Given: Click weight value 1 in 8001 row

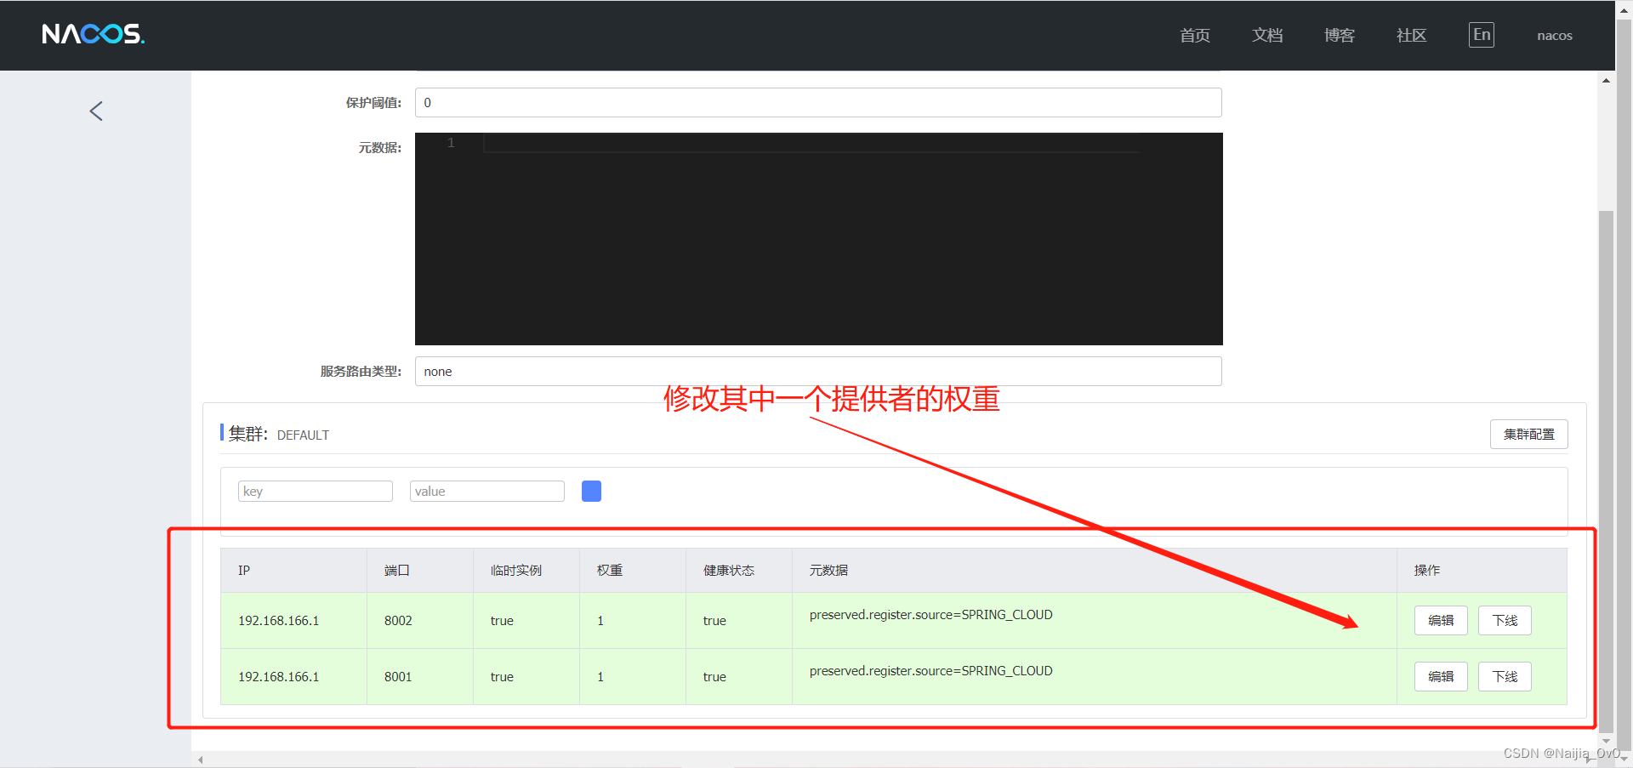Looking at the screenshot, I should pos(600,676).
